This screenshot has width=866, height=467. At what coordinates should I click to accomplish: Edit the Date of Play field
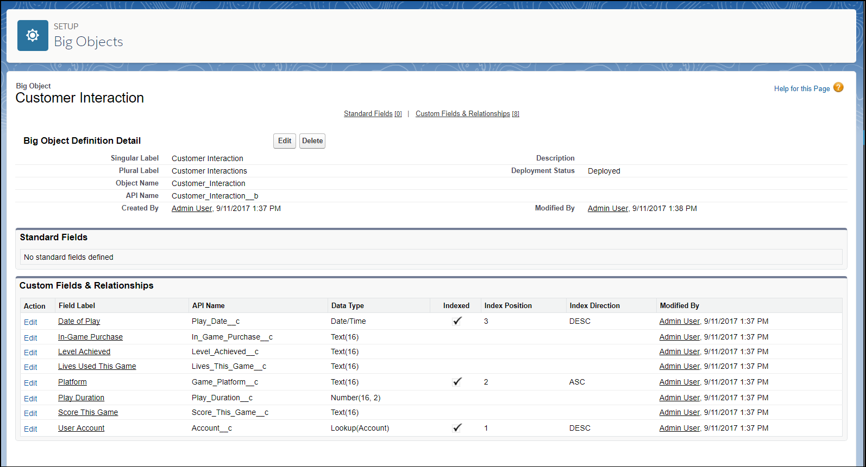tap(30, 322)
